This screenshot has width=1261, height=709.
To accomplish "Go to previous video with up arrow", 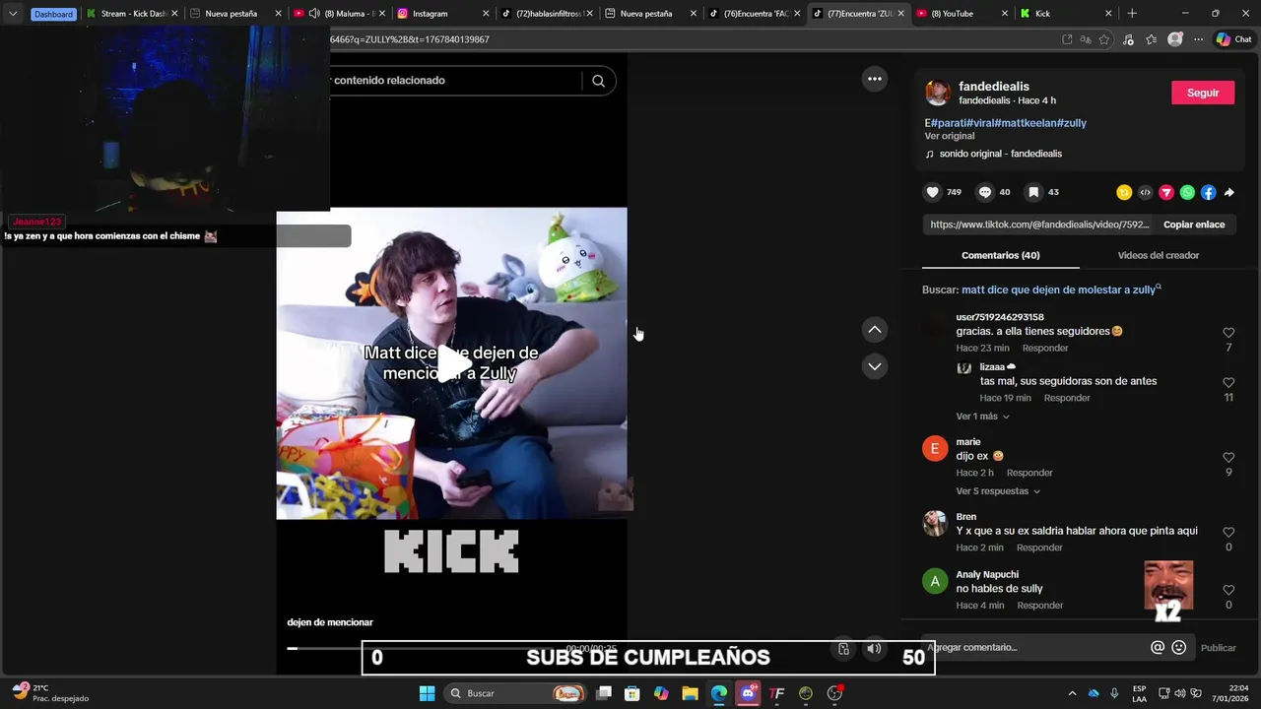I will [875, 330].
